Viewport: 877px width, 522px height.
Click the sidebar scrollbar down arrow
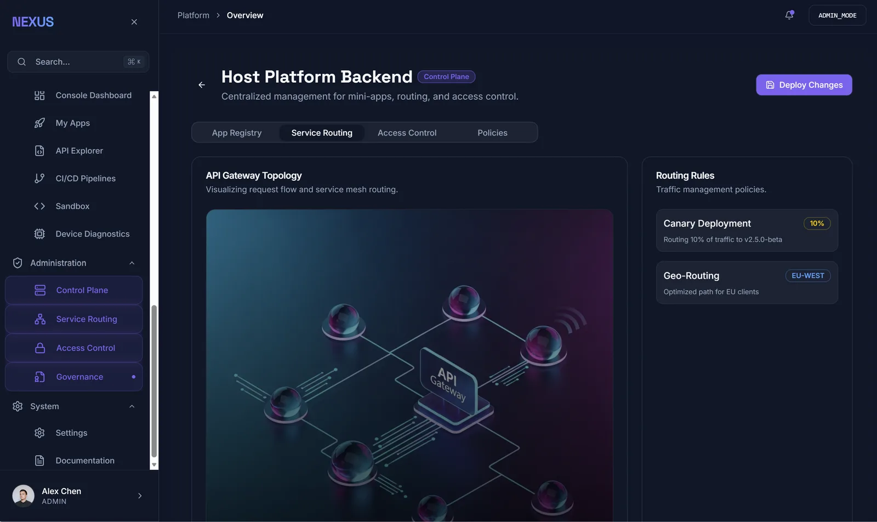(154, 465)
